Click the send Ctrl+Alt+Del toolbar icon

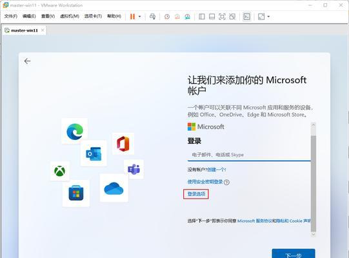tap(152, 17)
